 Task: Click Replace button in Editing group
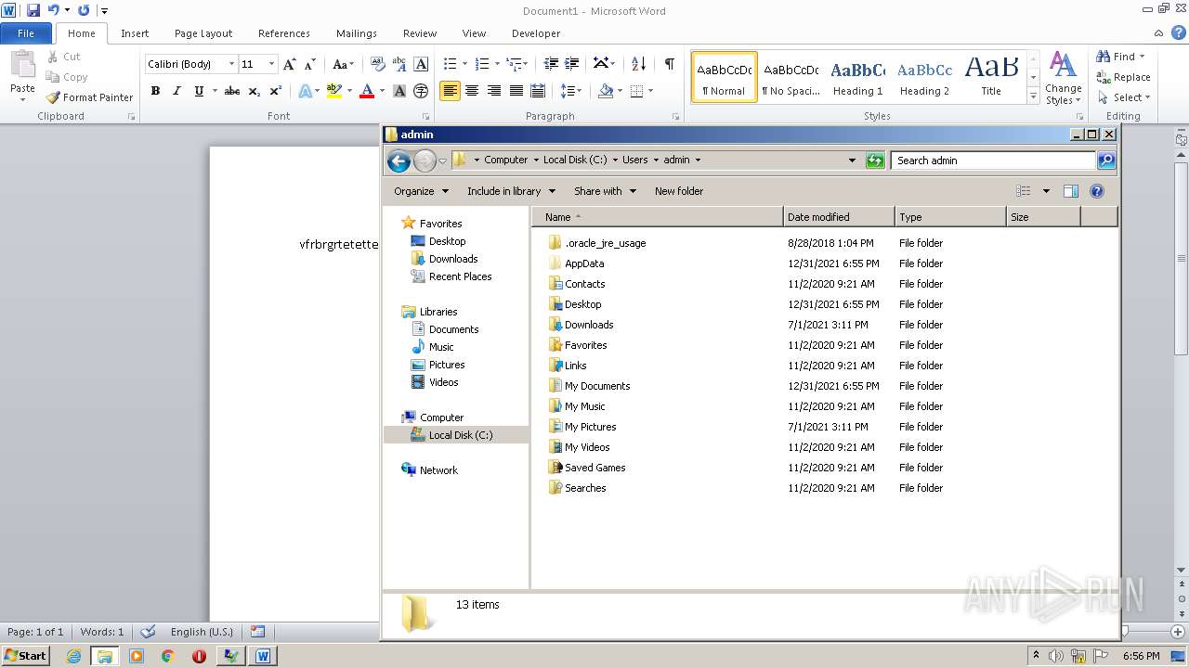(1124, 77)
